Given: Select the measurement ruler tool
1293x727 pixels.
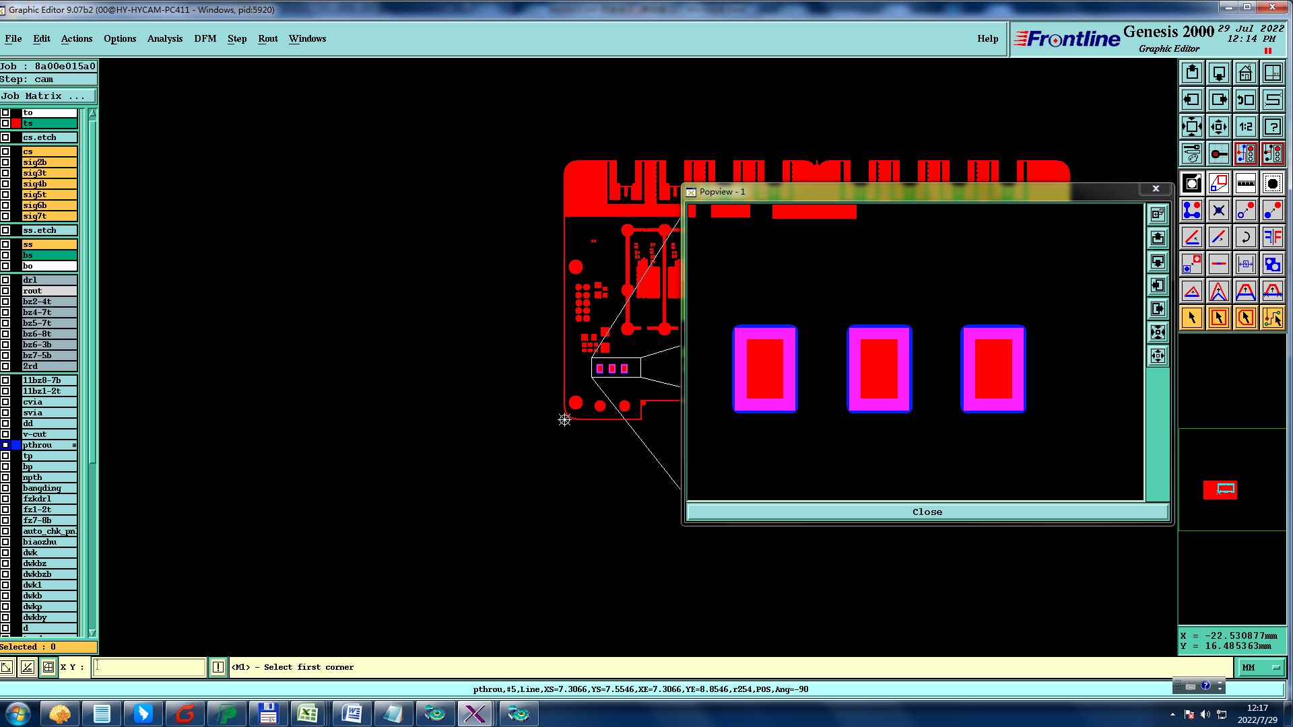Looking at the screenshot, I should (x=1245, y=183).
